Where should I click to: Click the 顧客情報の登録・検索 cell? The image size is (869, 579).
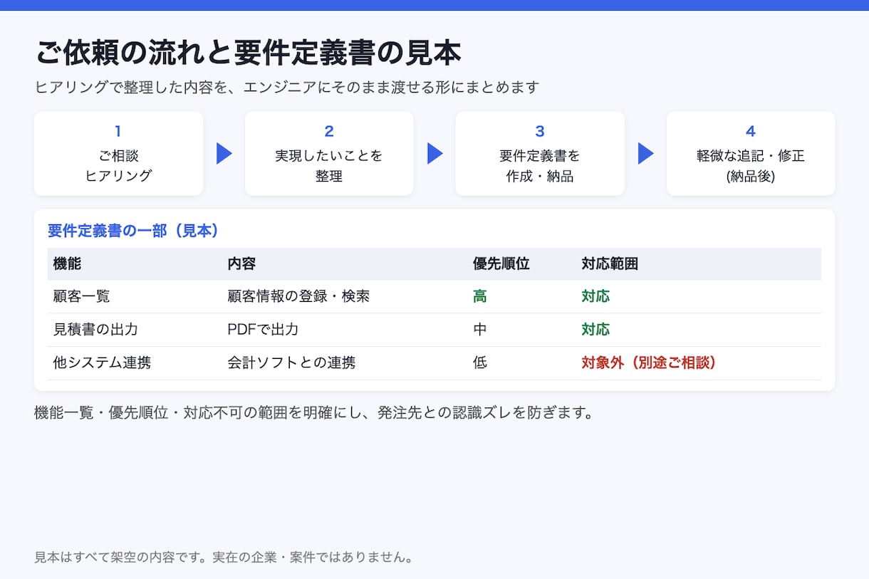pyautogui.click(x=298, y=296)
